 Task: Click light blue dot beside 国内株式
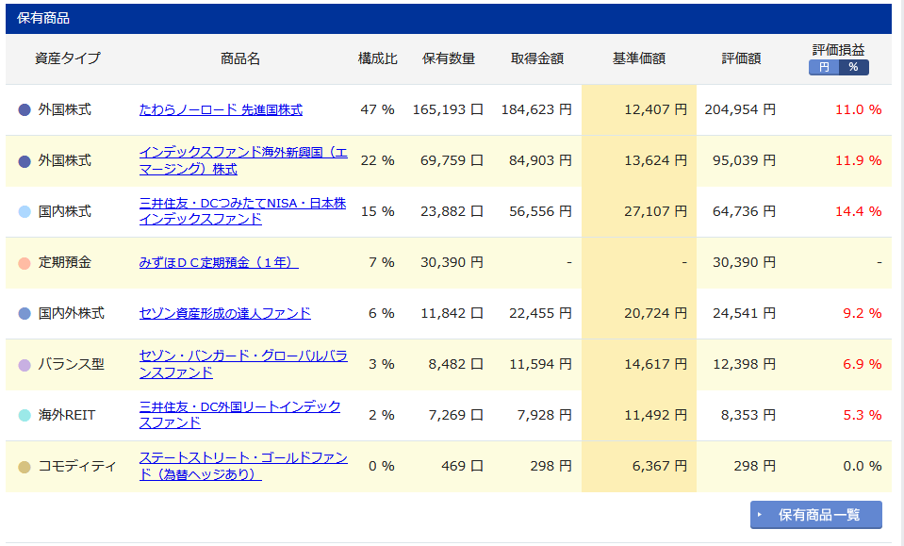coord(25,211)
